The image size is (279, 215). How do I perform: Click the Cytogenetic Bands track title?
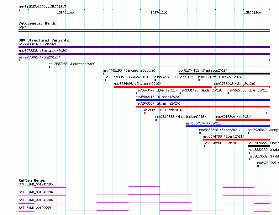point(37,23)
